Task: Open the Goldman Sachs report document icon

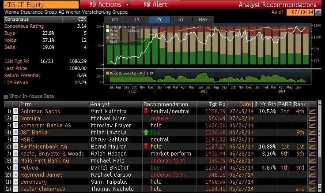Action: tap(15, 111)
